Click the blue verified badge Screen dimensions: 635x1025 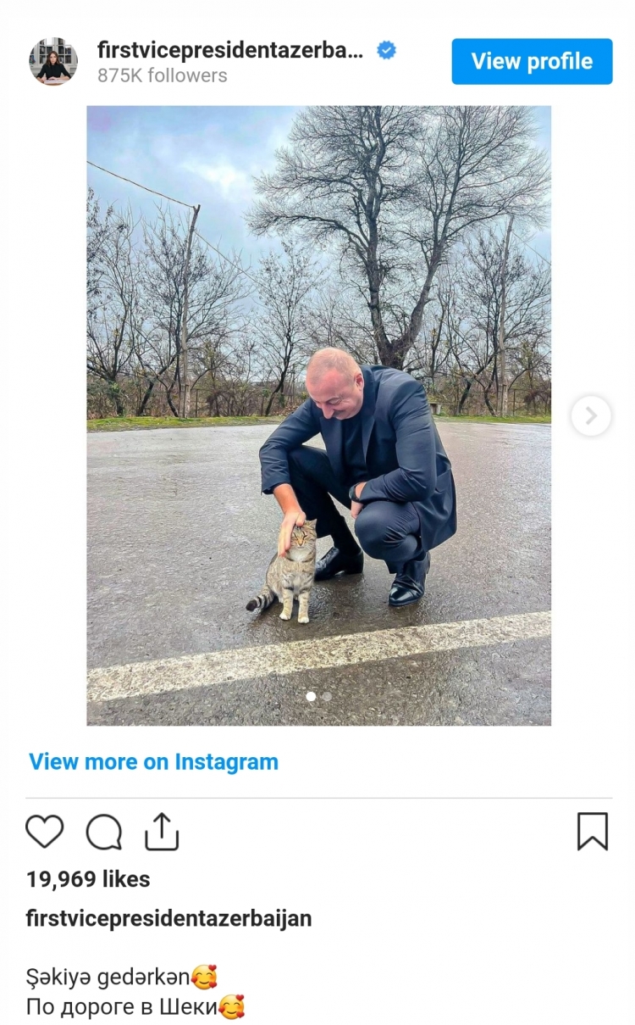click(x=386, y=51)
